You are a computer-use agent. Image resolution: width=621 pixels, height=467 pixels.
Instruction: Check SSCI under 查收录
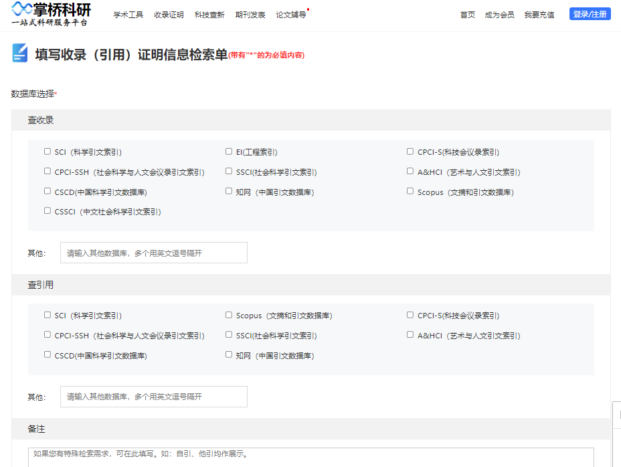pos(228,171)
